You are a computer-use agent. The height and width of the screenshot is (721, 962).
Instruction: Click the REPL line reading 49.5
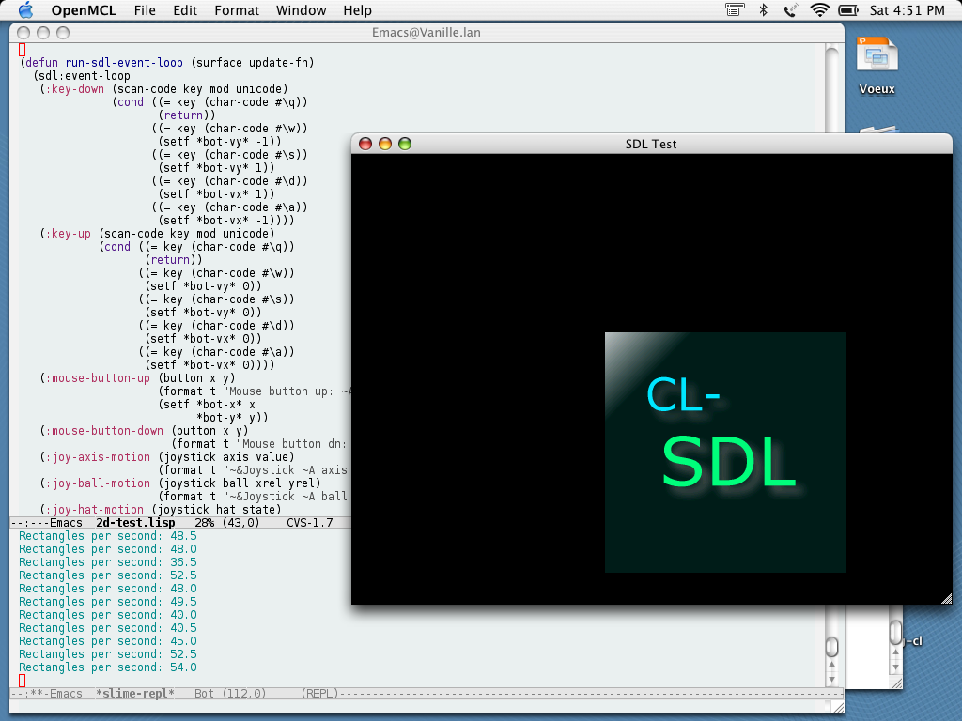(x=108, y=602)
